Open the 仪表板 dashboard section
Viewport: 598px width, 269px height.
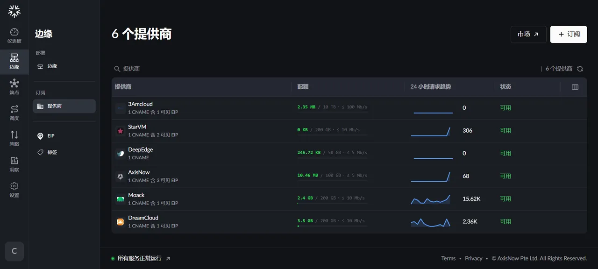[x=14, y=36]
